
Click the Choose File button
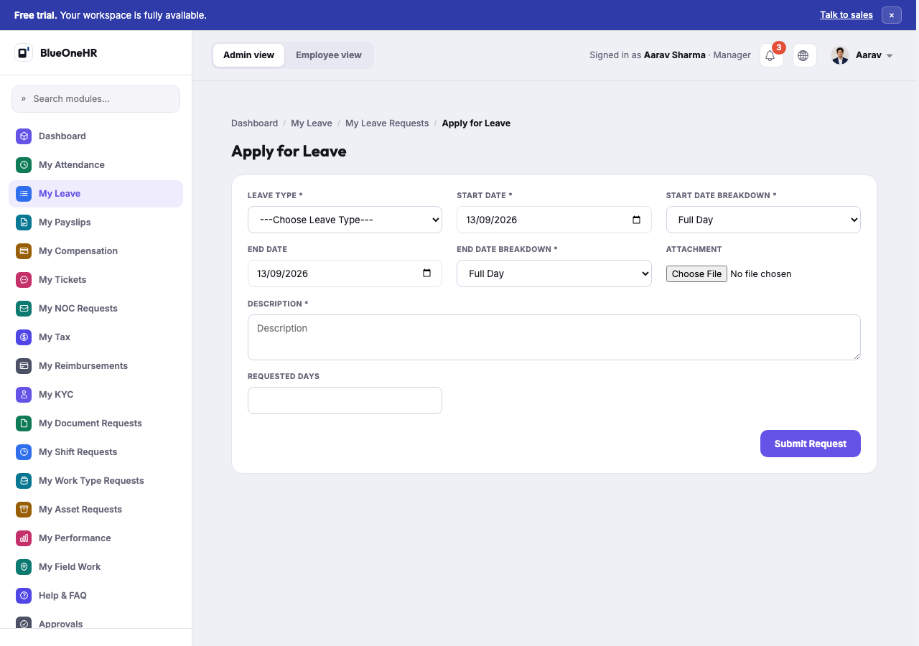pos(697,273)
